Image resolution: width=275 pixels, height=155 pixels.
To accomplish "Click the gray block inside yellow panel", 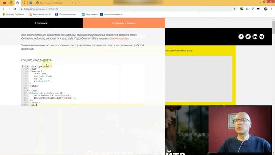I will click(199, 79).
